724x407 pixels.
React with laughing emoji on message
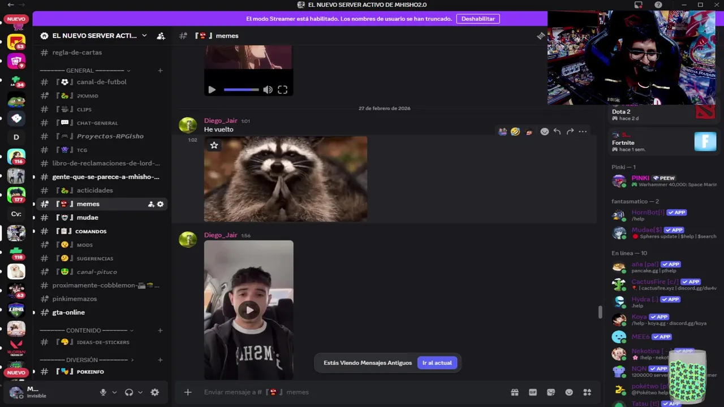click(515, 132)
